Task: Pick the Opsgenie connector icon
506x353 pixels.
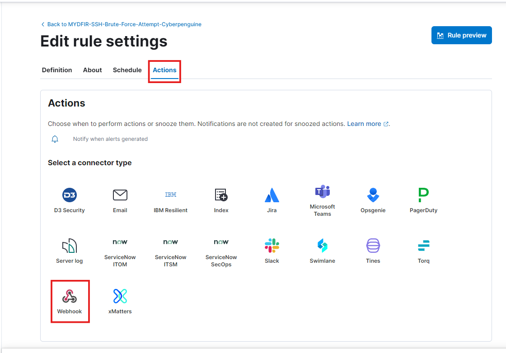Action: tap(373, 195)
